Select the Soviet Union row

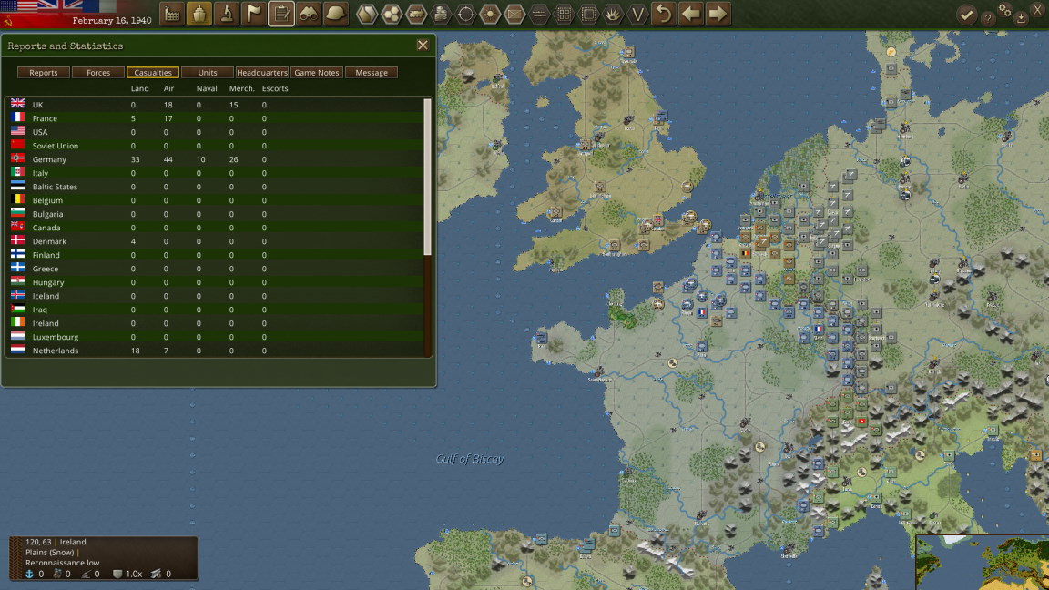[214, 146]
